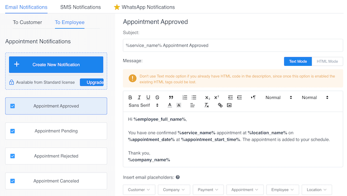Image resolution: width=347 pixels, height=196 pixels.
Task: Uncheck the Appointment Rejected checkbox
Action: (x=13, y=156)
